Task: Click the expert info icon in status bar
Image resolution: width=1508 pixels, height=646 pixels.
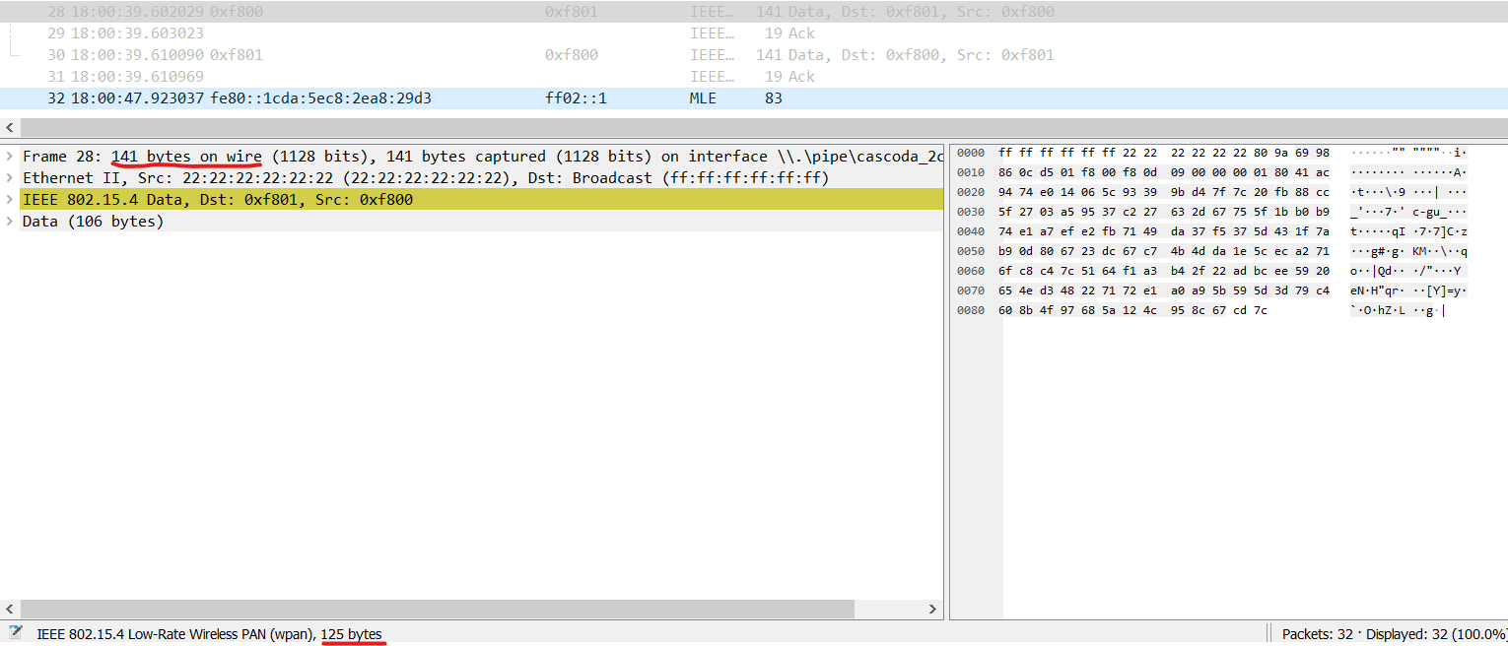Action: coord(15,633)
